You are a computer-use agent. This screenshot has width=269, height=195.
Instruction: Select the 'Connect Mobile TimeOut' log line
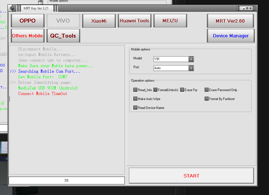pos(43,94)
